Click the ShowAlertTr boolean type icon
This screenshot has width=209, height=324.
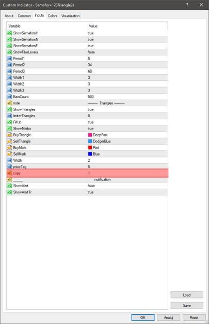9,192
